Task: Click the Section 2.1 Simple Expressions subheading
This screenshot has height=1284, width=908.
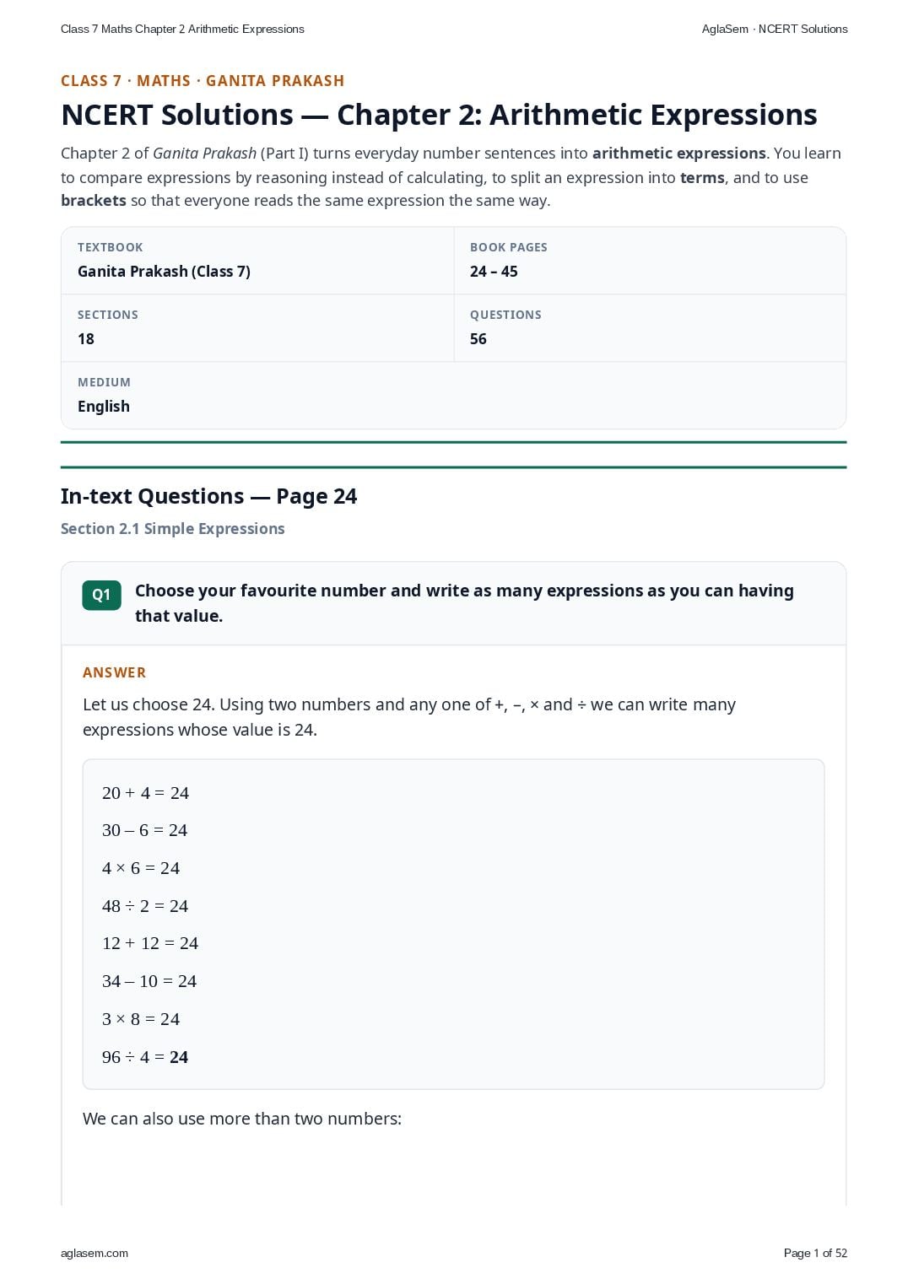Action: tap(173, 529)
